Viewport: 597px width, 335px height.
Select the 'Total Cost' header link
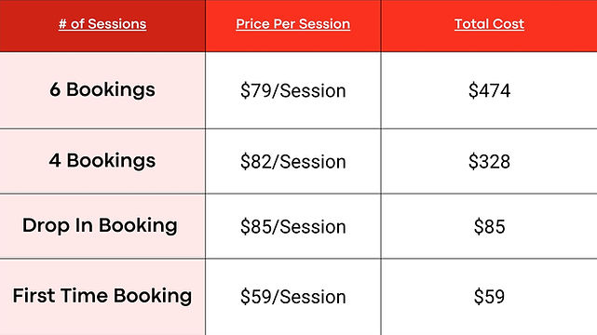point(489,24)
